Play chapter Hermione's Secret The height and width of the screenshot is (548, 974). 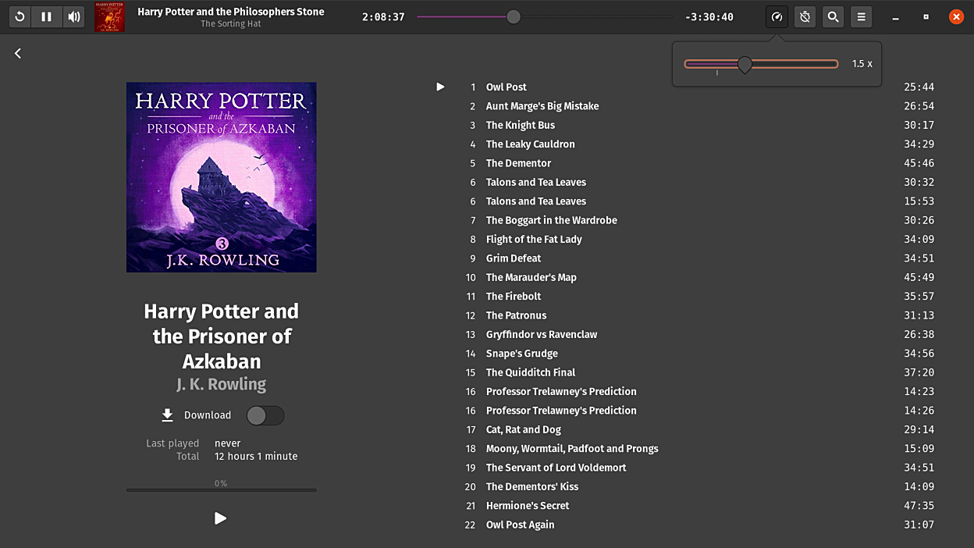click(528, 506)
